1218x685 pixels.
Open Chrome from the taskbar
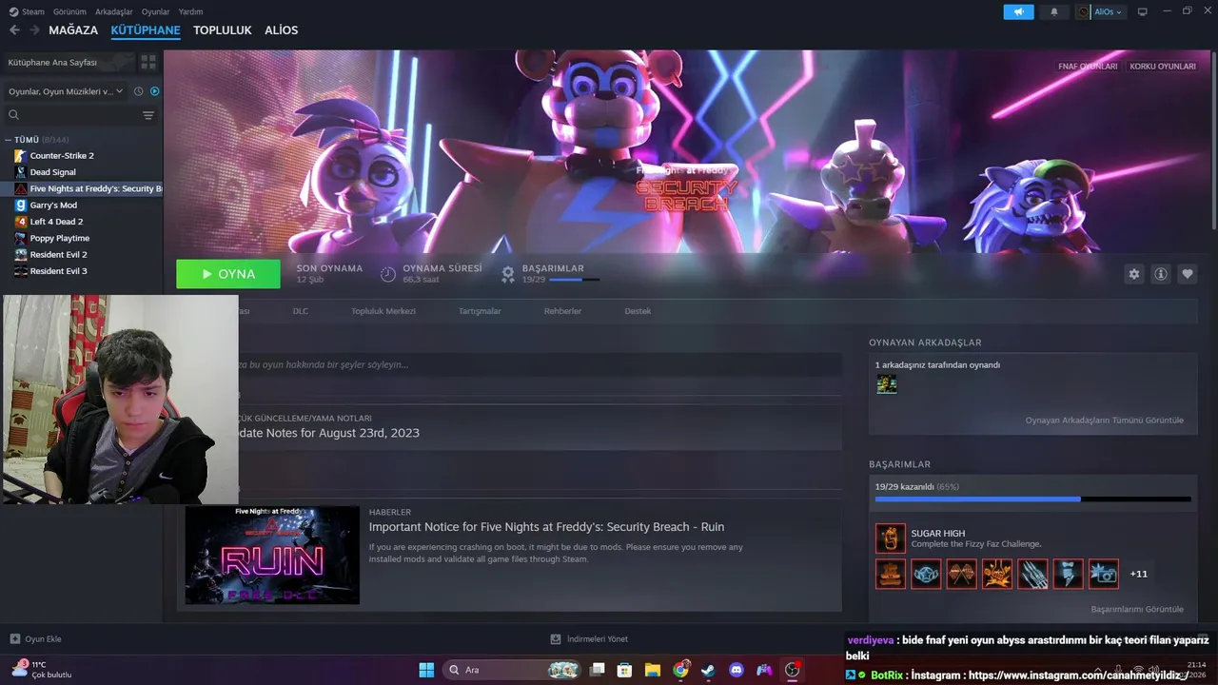(680, 670)
